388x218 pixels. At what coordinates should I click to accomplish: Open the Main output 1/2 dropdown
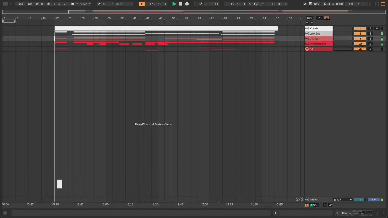[x=343, y=200]
